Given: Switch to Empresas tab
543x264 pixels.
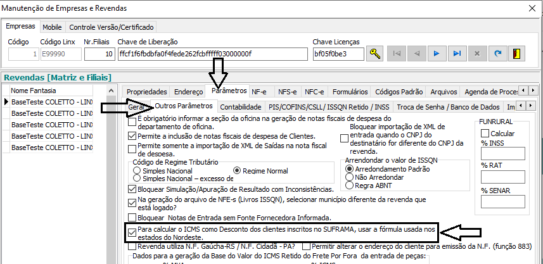Looking at the screenshot, I should click(x=21, y=27).
